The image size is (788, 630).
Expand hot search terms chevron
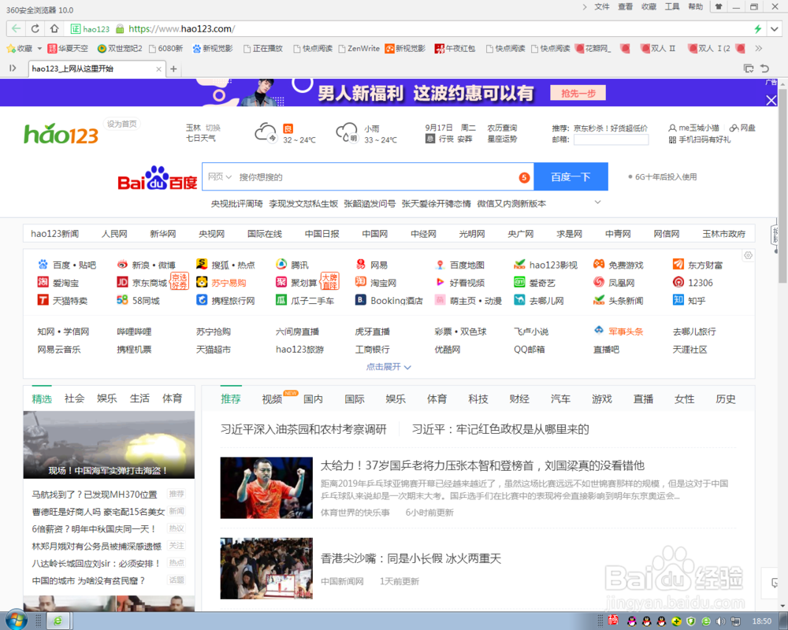(597, 202)
